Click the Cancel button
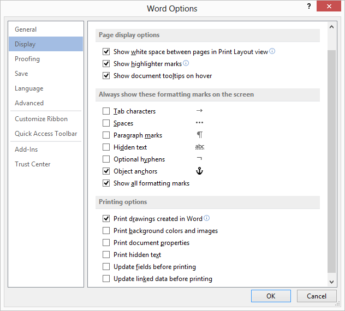This screenshot has height=311, width=345. click(x=317, y=296)
